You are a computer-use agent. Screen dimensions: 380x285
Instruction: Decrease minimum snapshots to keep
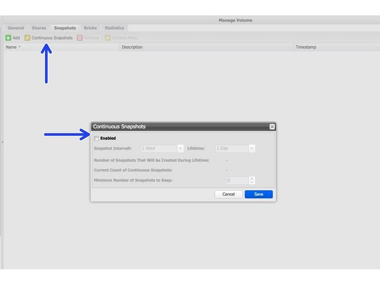pyautogui.click(x=252, y=182)
